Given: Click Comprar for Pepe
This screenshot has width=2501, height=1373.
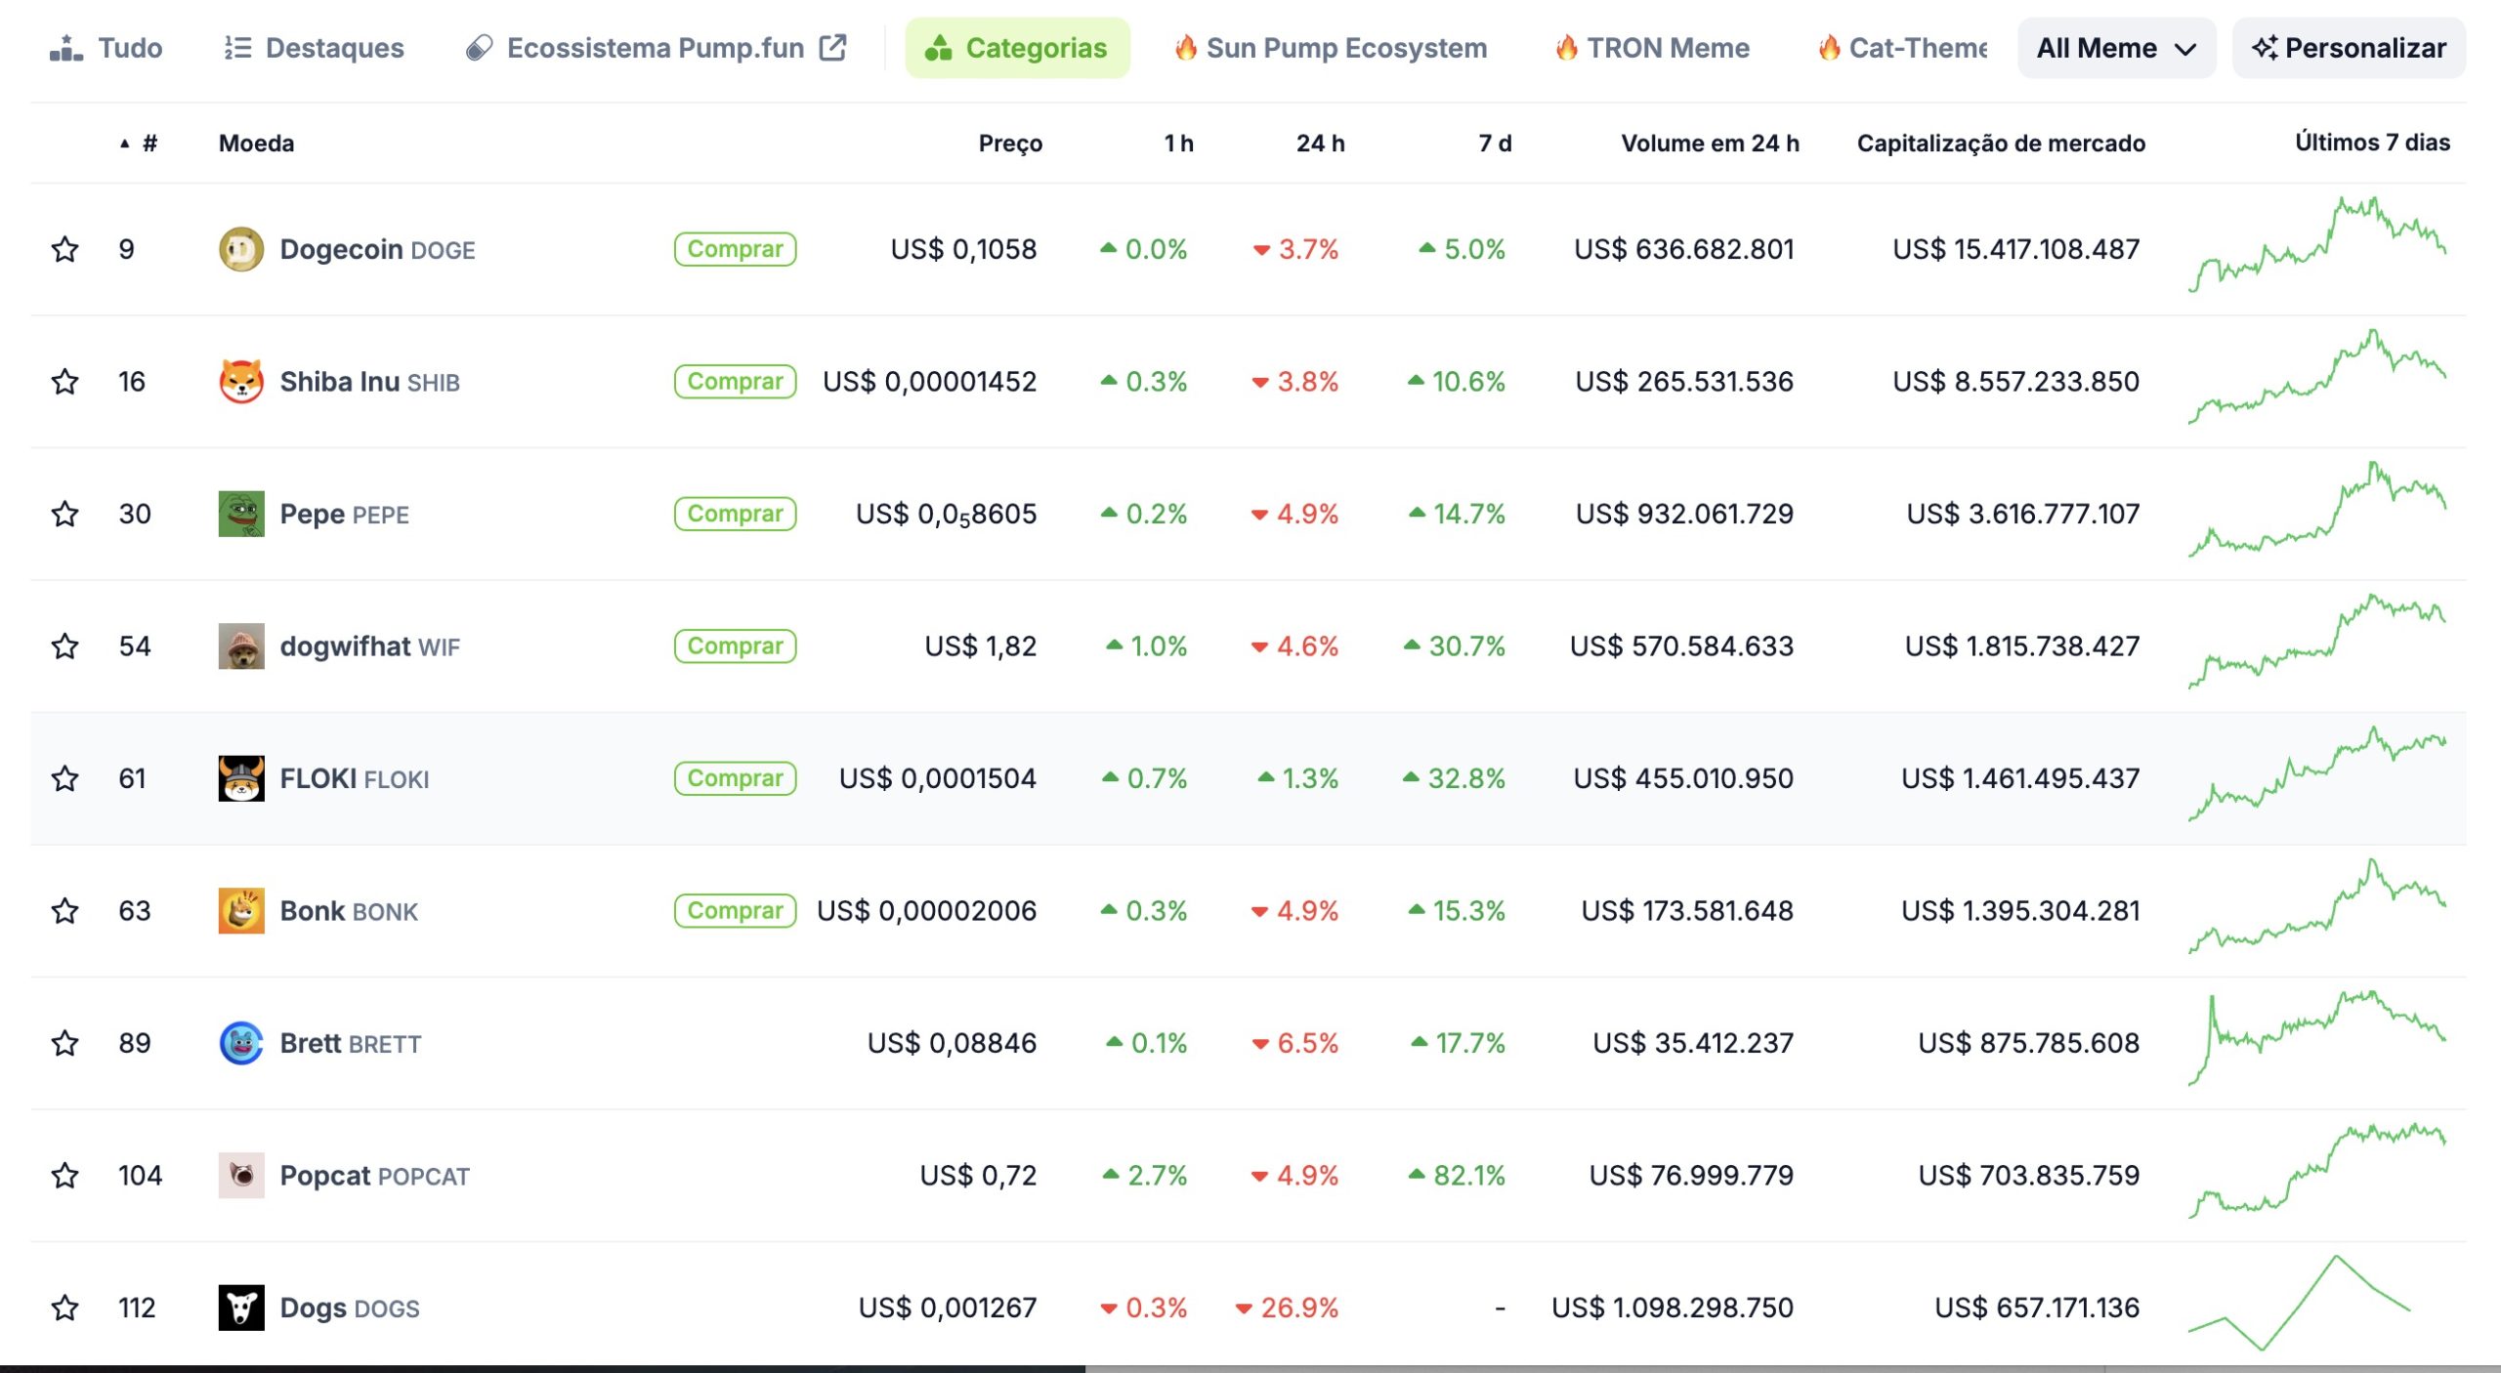Looking at the screenshot, I should (736, 514).
